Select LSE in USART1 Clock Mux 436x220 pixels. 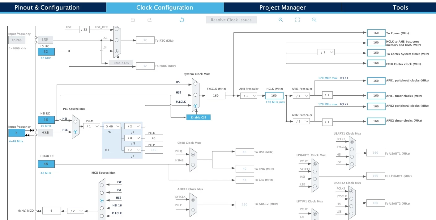pyautogui.click(x=352, y=164)
